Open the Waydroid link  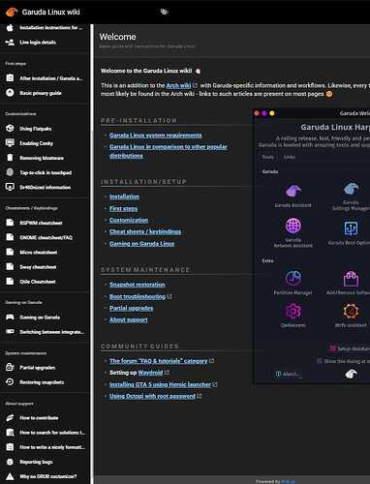pyautogui.click(x=150, y=373)
